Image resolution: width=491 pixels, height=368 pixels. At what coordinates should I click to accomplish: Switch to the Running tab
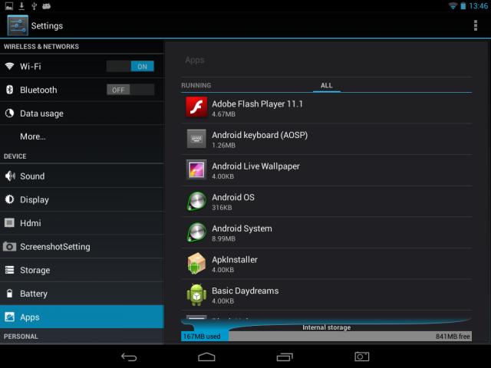point(196,85)
